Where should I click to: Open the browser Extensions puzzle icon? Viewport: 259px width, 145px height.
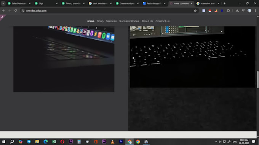tap(228, 11)
